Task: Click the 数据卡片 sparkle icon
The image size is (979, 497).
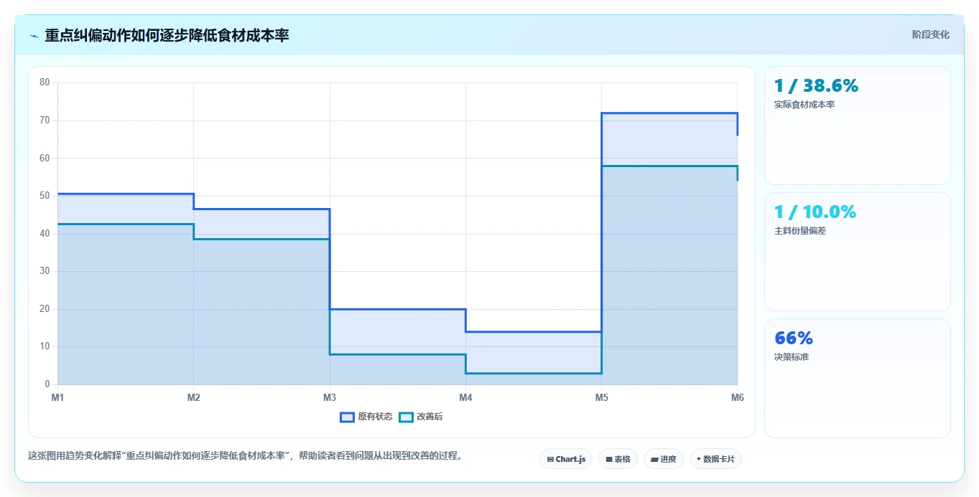Action: coord(699,459)
